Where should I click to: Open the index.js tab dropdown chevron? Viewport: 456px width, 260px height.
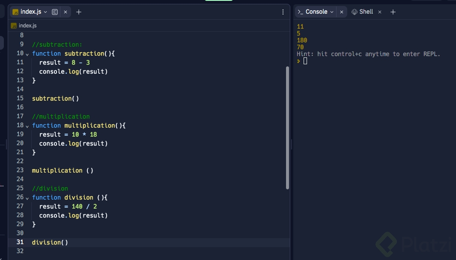pos(45,12)
